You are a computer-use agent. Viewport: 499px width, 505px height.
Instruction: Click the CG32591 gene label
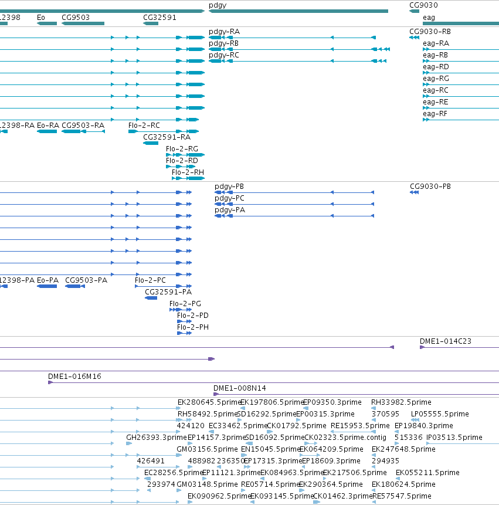159,18
